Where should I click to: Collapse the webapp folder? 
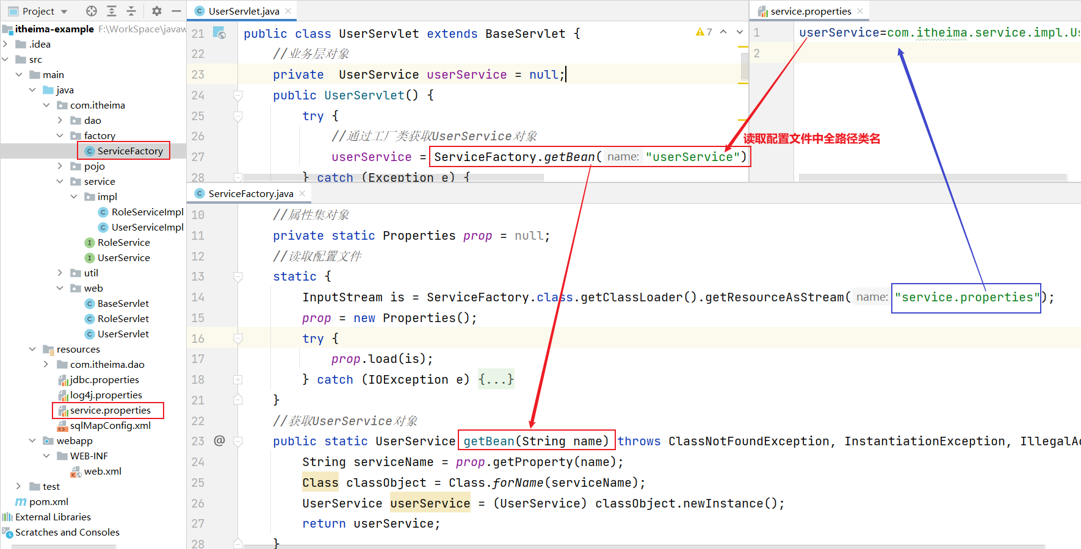[x=32, y=440]
